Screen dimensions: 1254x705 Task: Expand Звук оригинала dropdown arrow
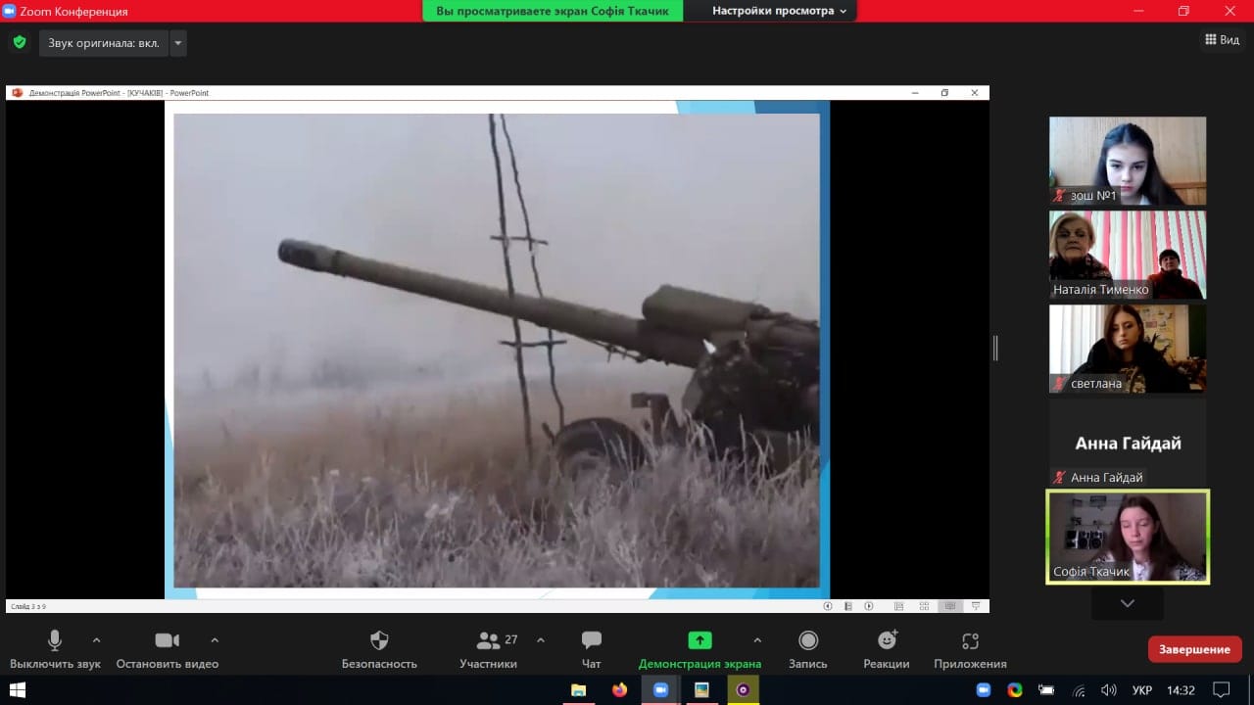point(177,43)
